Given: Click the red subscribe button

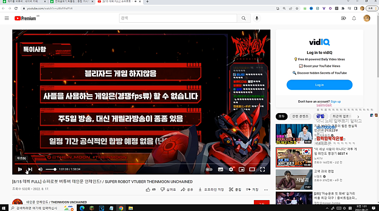Looking at the screenshot, I should pyautogui.click(x=262, y=202).
